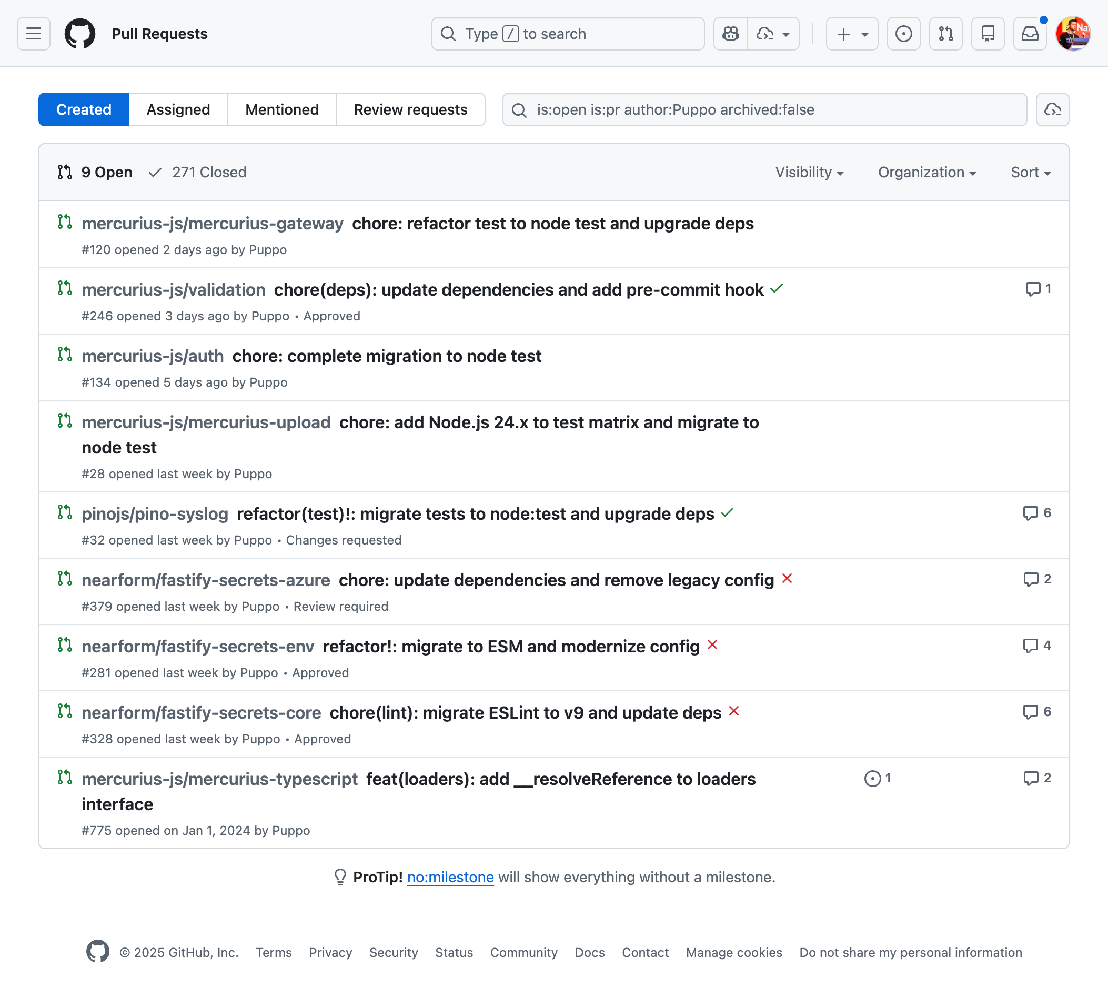
Task: Expand the Organization filter
Action: click(926, 172)
